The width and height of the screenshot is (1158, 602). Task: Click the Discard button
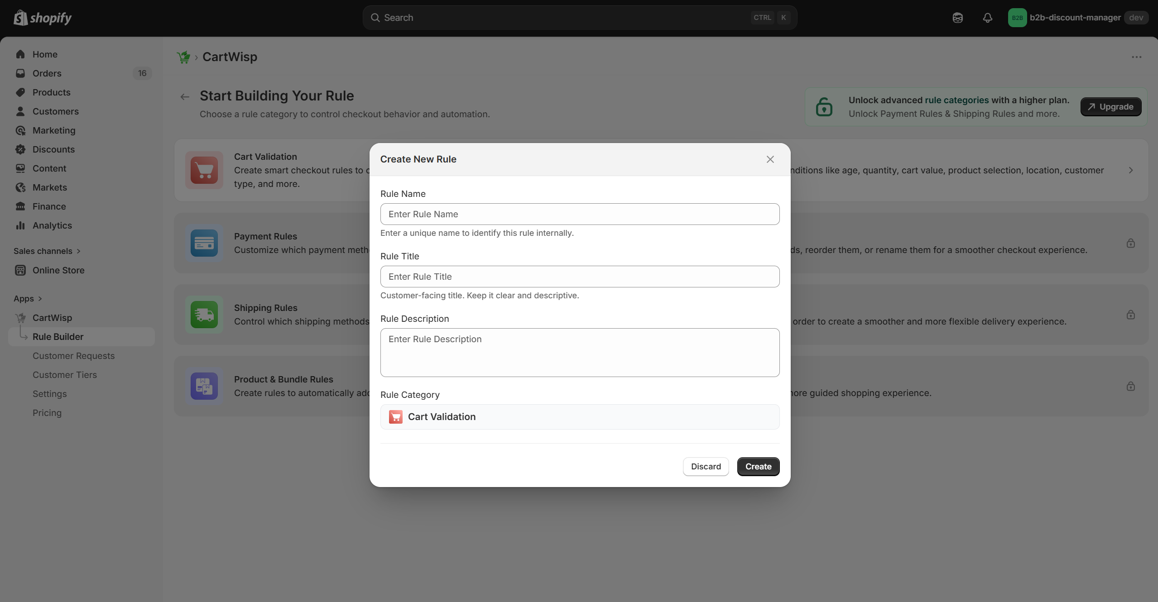tap(706, 467)
